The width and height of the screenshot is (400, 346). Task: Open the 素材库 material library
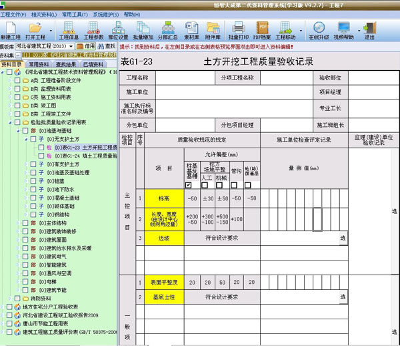pyautogui.click(x=191, y=31)
